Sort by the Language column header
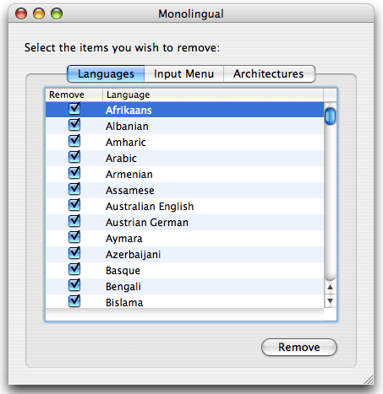Image resolution: width=383 pixels, height=394 pixels. 213,94
